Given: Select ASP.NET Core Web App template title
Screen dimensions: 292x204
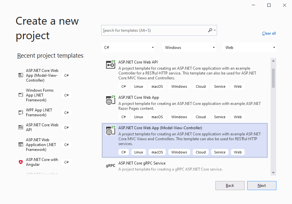Looking at the screenshot, I should 139,97.
